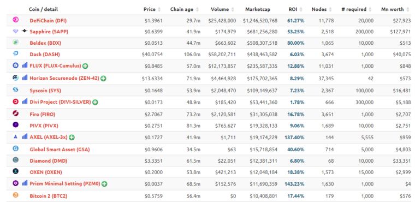Image resolution: width=415 pixels, height=202 pixels.
Task: Click the Dash coin logo icon
Action: pyautogui.click(x=16, y=54)
